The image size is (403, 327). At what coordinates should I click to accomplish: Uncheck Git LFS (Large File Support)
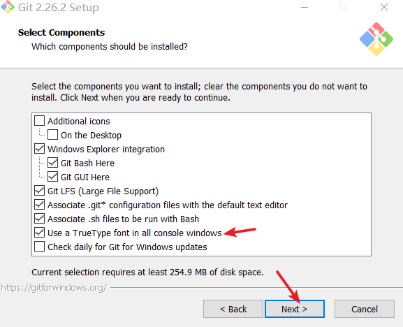[x=39, y=191]
